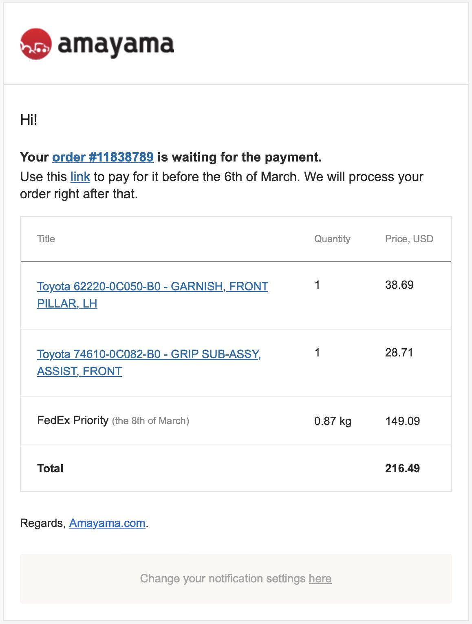Select the 0.87 kg weight value
Image resolution: width=472 pixels, height=624 pixels.
coord(333,421)
